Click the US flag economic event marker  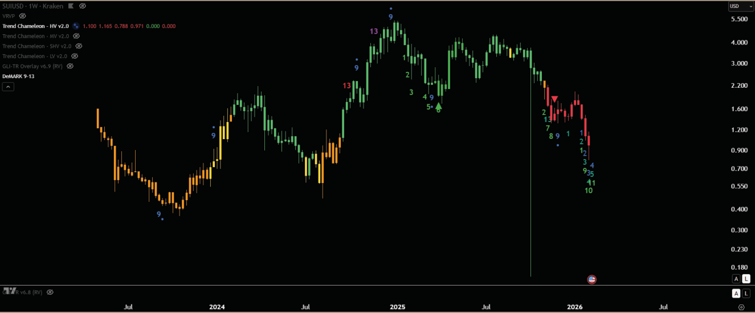(591, 279)
